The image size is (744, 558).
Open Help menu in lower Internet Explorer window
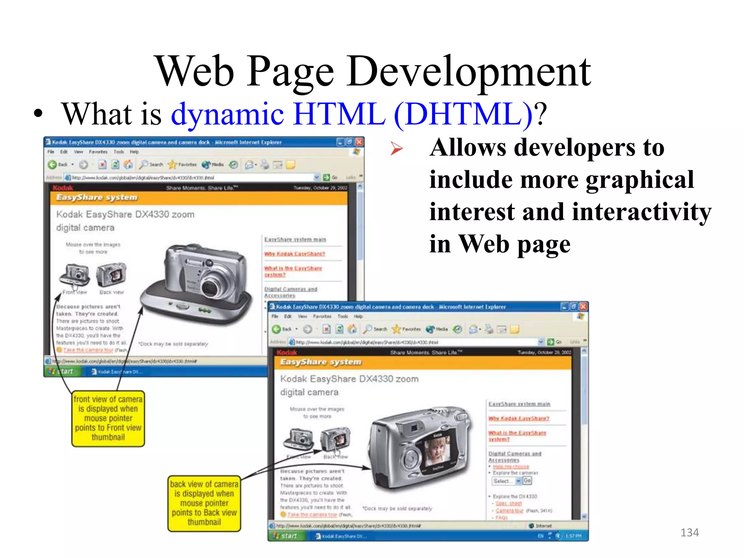tap(359, 316)
